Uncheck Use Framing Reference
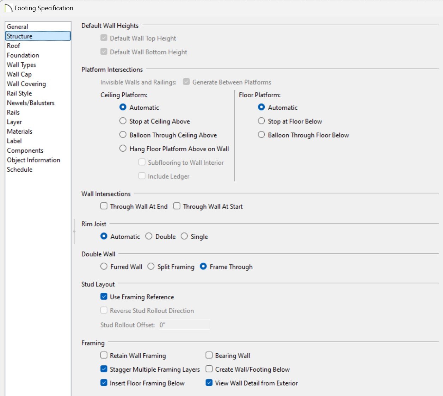 104,297
